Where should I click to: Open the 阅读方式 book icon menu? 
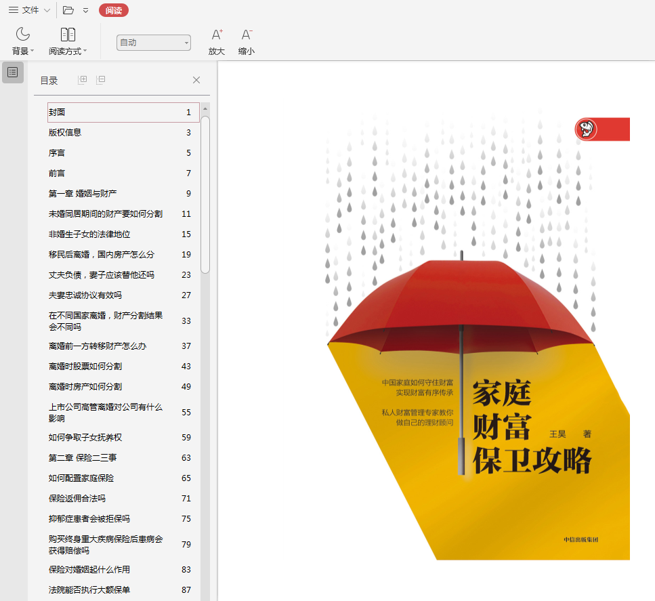[68, 41]
